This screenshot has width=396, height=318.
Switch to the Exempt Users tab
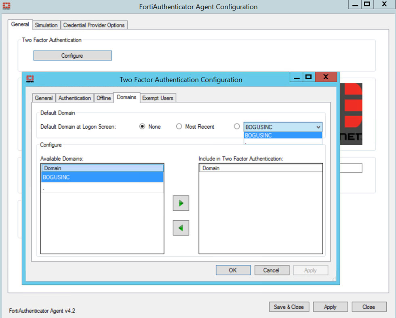(158, 98)
